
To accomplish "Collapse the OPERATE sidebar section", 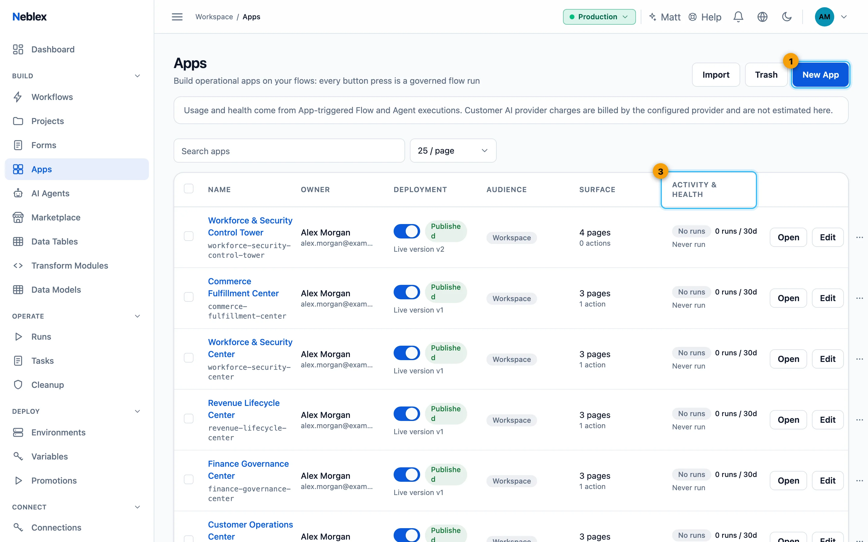I will [137, 316].
